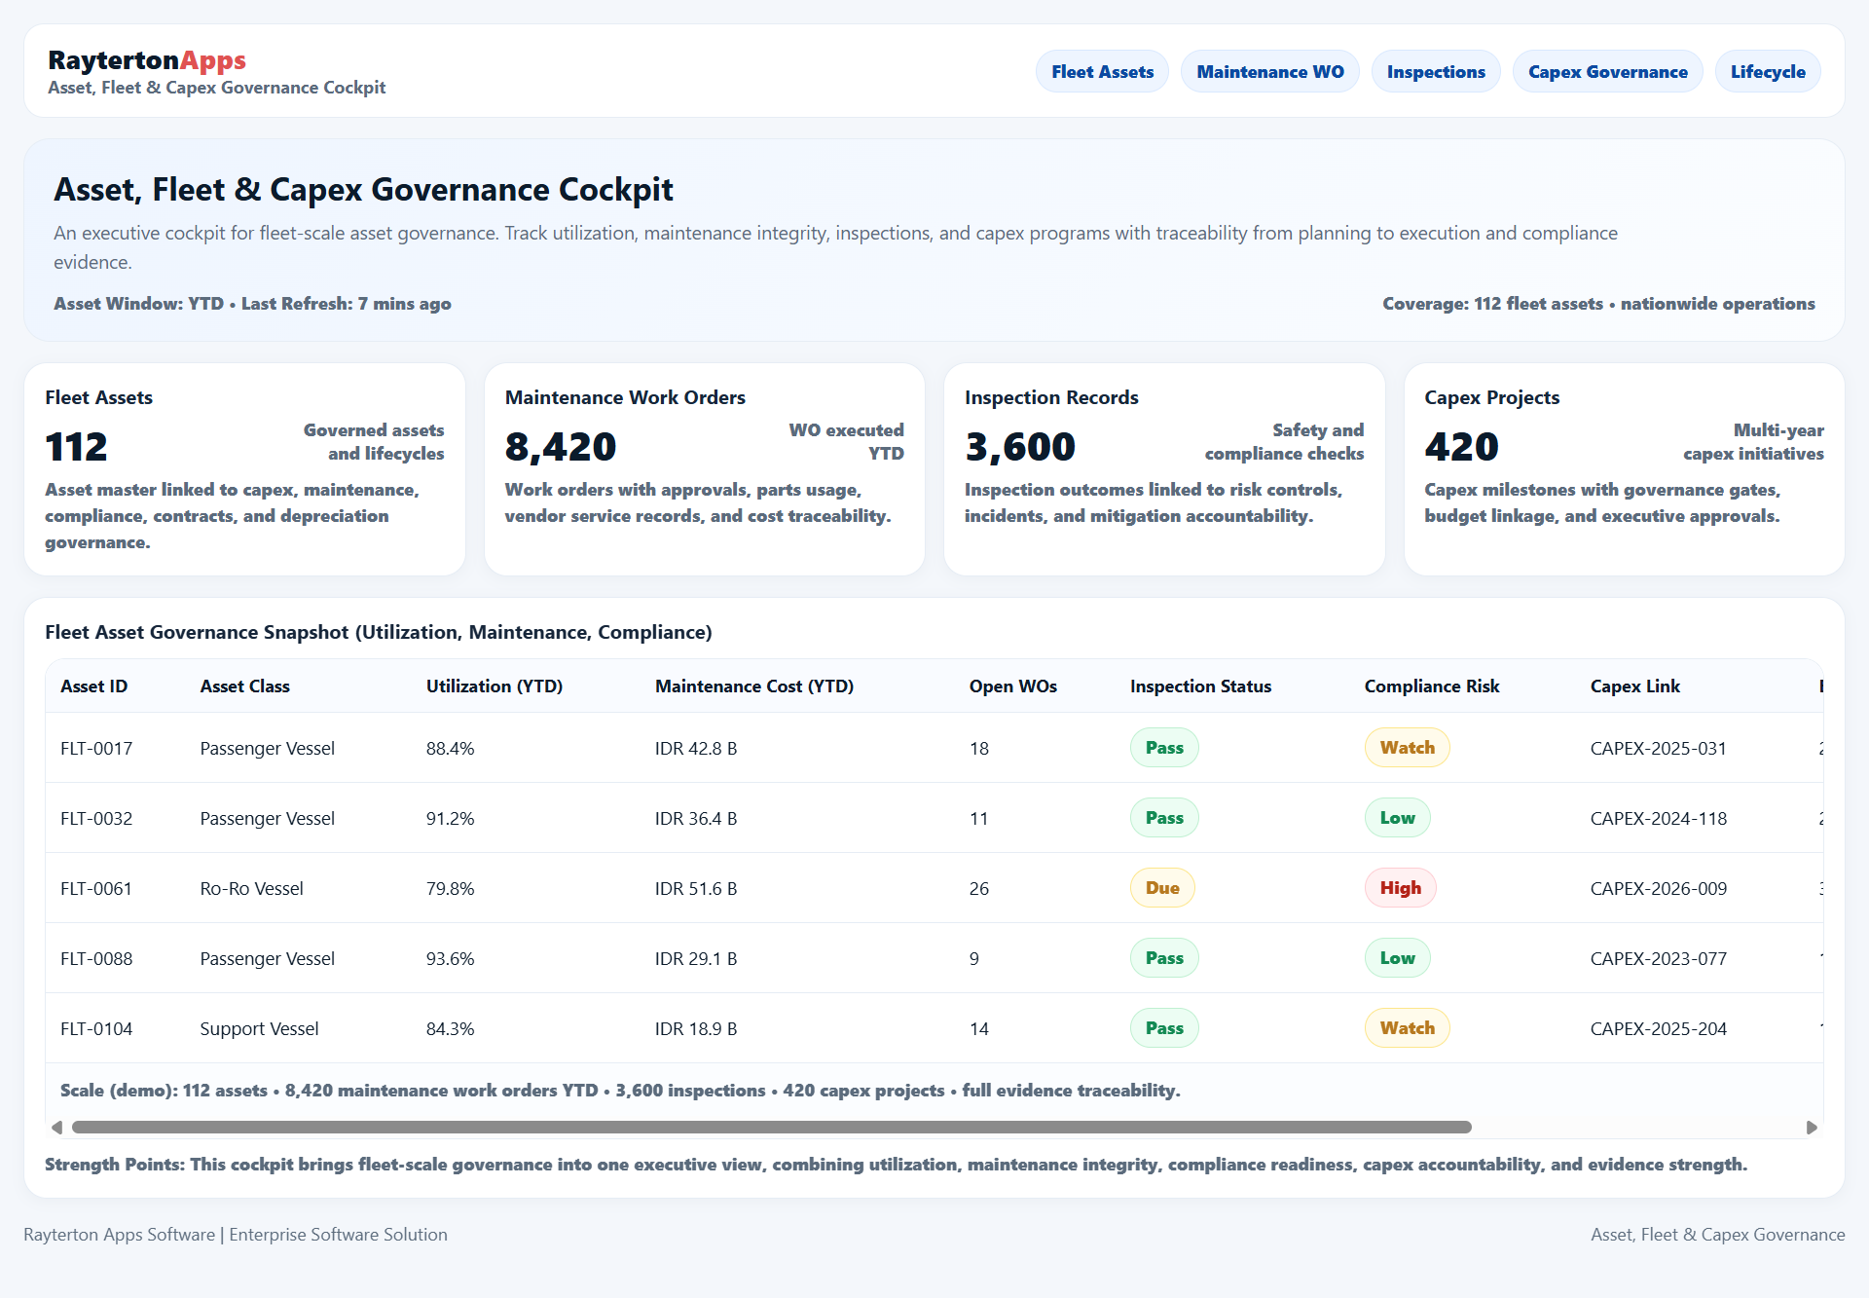
Task: Click the RaytertonApps logo title
Action: click(147, 60)
